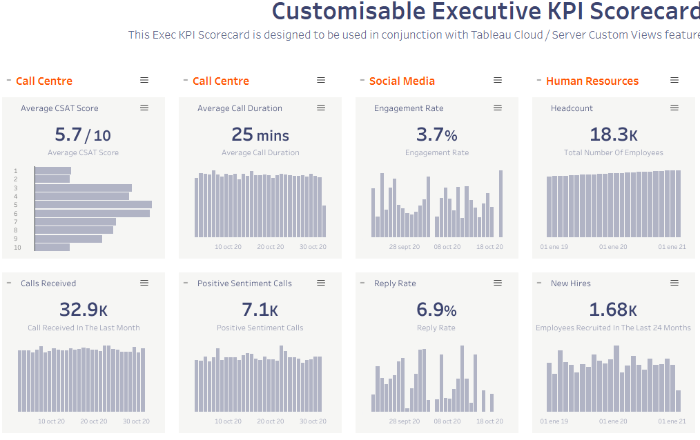Collapse the New Hires card using minus

pos(539,283)
